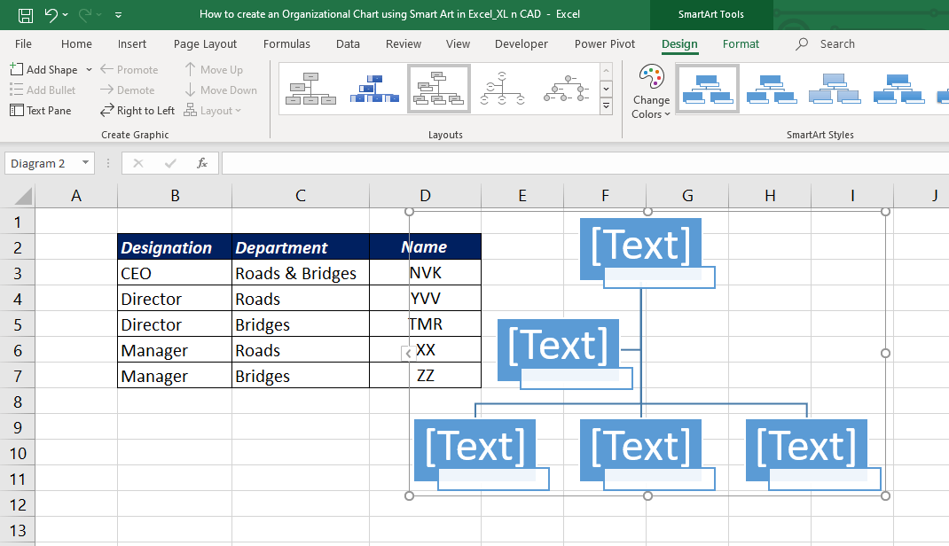Screen dimensions: 949x546
Task: Select the blue Picture Organization Chart layout
Action: (x=373, y=88)
